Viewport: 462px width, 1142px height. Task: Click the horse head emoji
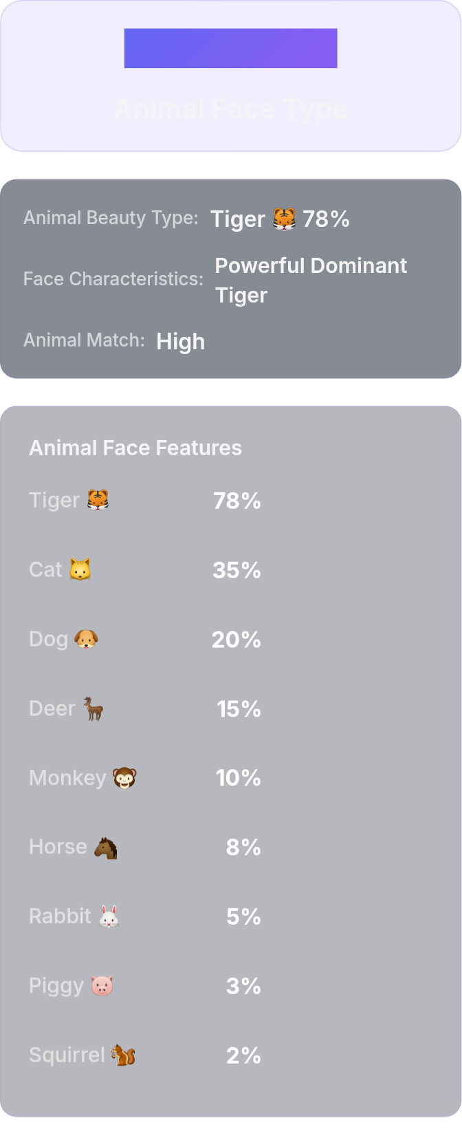click(x=105, y=847)
